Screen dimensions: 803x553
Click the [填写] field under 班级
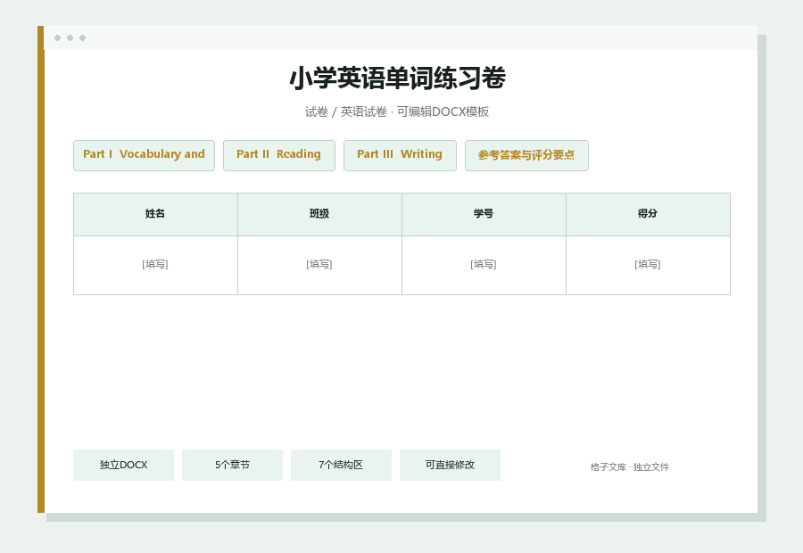pos(319,265)
